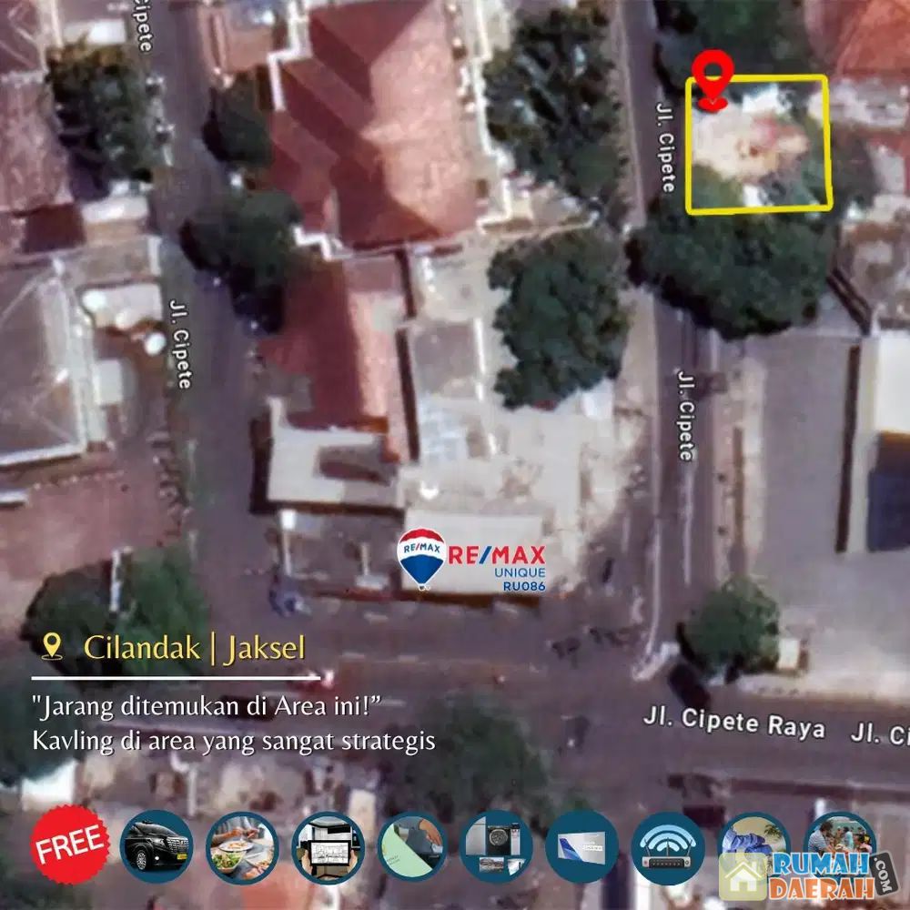Screen dimensions: 910x910
Task: Click the yellow pin beside Cilandak
Action: tap(53, 646)
